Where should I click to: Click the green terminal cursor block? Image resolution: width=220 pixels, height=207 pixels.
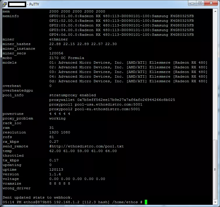[146, 202]
